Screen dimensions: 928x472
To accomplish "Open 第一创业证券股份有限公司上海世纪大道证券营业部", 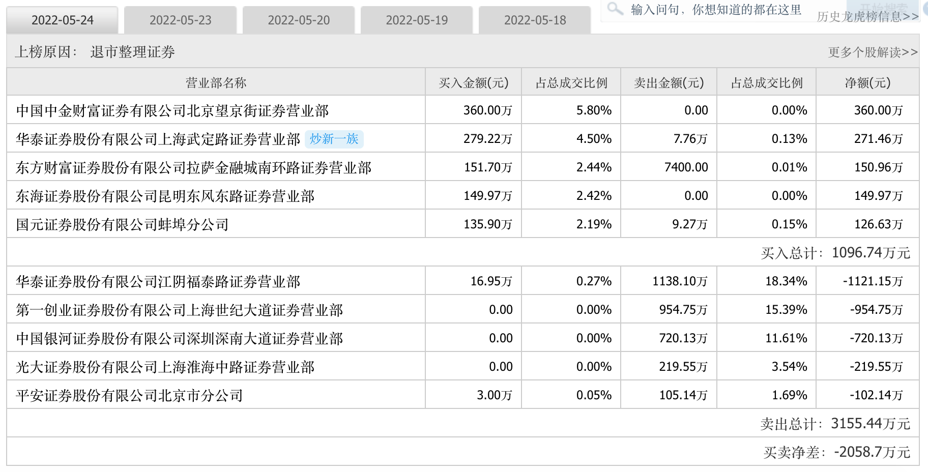I will coord(180,310).
